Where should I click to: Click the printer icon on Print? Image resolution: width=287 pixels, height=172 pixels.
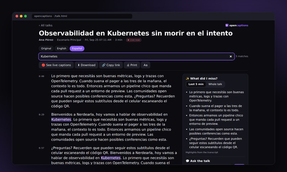pos(128,65)
